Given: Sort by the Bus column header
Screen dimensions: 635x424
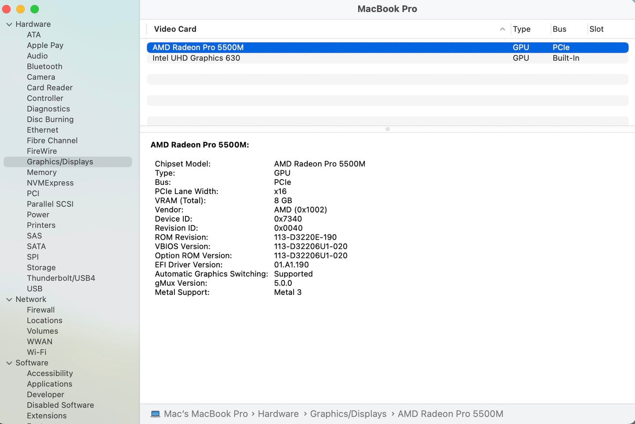Looking at the screenshot, I should tap(559, 29).
